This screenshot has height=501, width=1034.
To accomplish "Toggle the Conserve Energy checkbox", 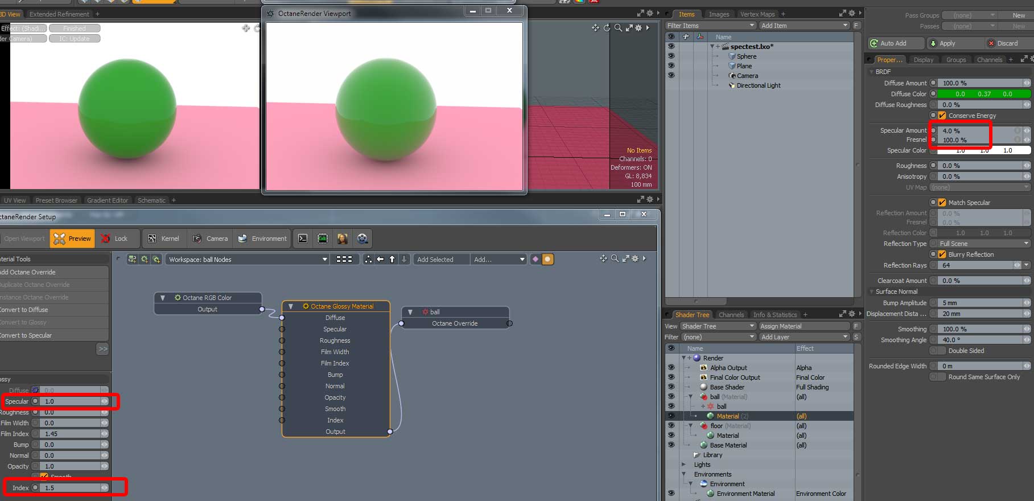I will [x=942, y=116].
